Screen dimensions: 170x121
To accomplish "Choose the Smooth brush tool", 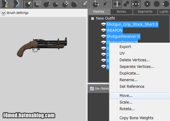I will (x=74, y=4).
